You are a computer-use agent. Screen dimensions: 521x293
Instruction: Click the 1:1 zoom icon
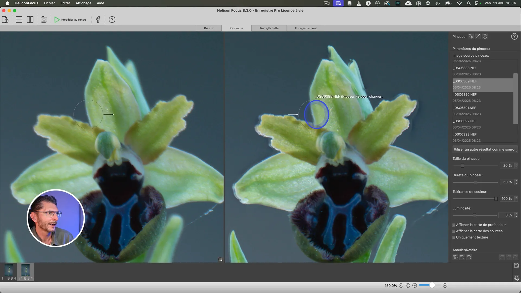401,285
